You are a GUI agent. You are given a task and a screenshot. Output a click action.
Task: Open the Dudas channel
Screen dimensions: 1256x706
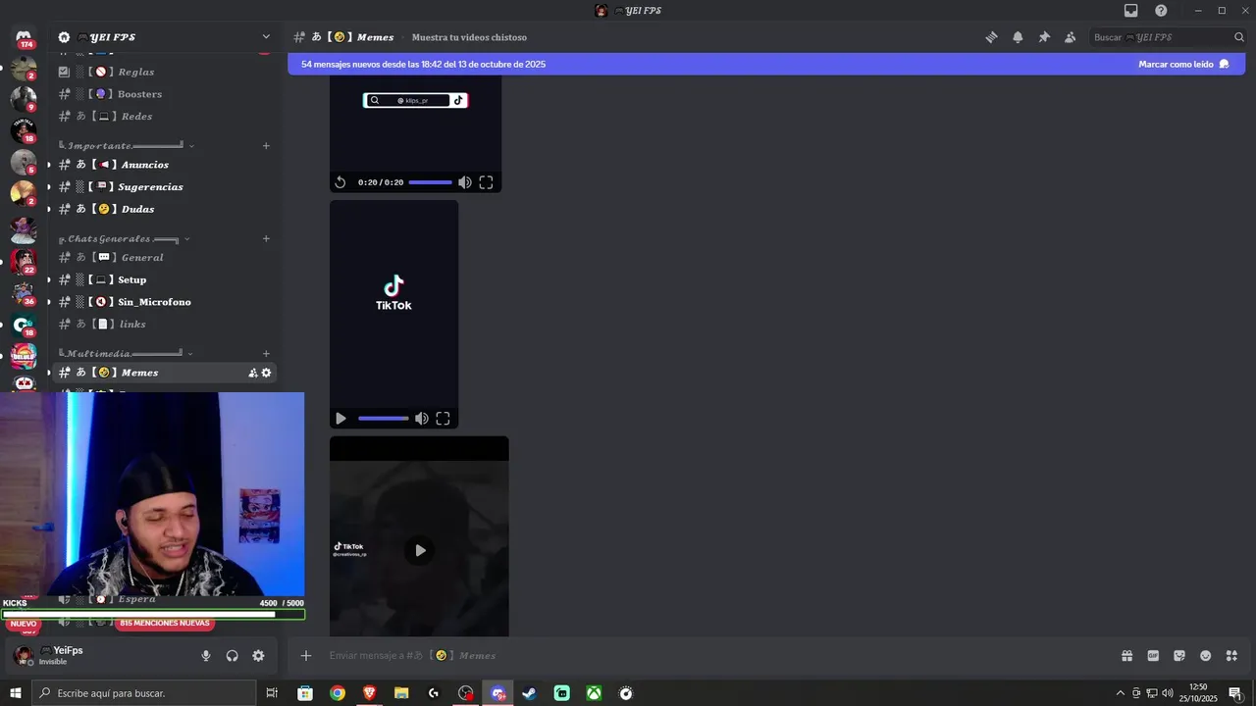(x=165, y=209)
